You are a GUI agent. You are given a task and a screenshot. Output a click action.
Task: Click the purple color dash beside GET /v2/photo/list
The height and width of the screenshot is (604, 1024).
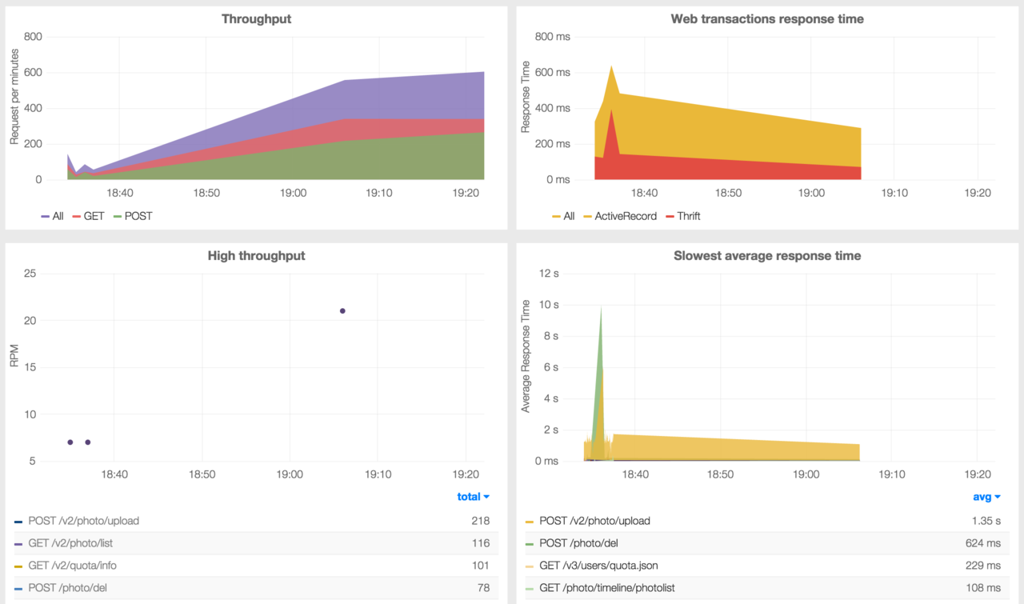pos(18,543)
